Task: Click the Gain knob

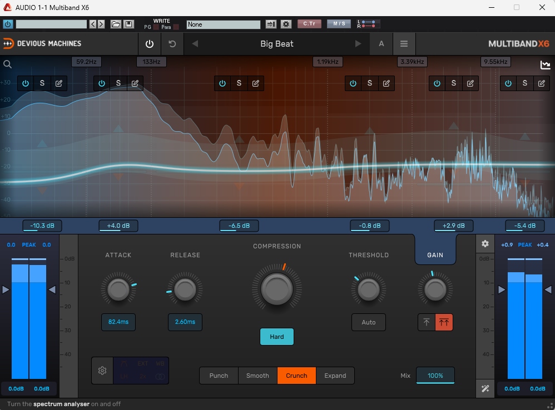Action: (x=435, y=289)
